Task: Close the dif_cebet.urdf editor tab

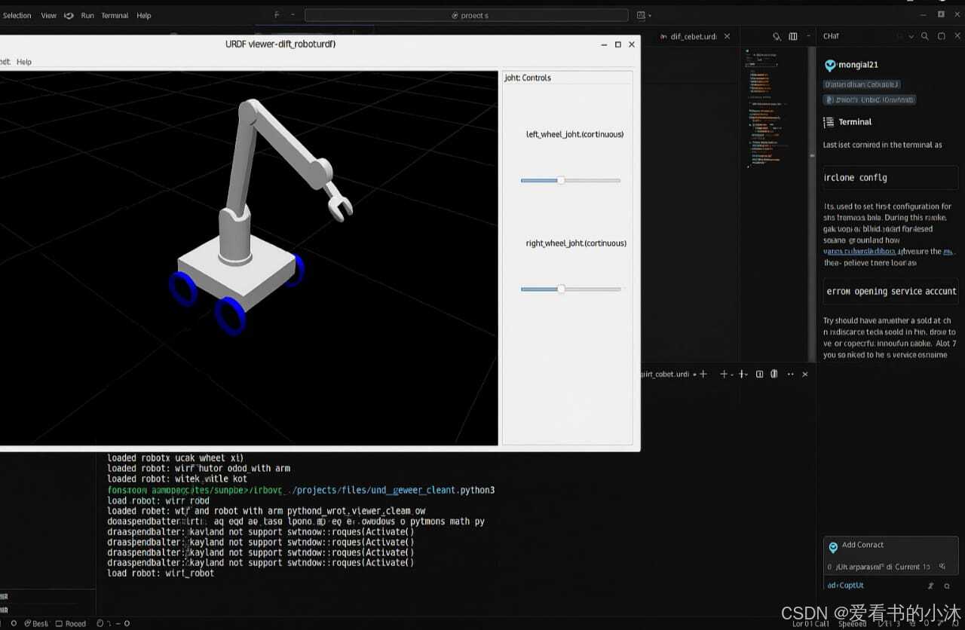Action: [x=727, y=36]
